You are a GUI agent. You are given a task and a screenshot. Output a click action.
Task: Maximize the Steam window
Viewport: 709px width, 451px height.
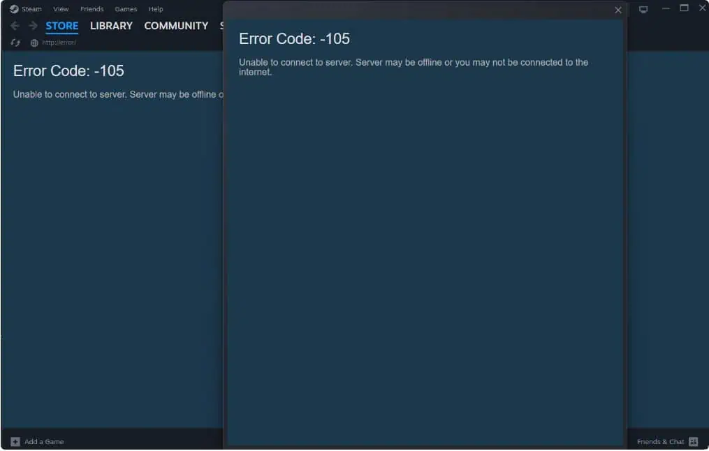point(685,8)
